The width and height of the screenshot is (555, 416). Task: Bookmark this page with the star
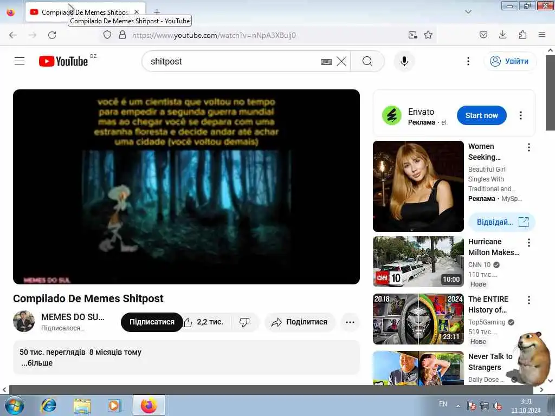click(x=428, y=35)
